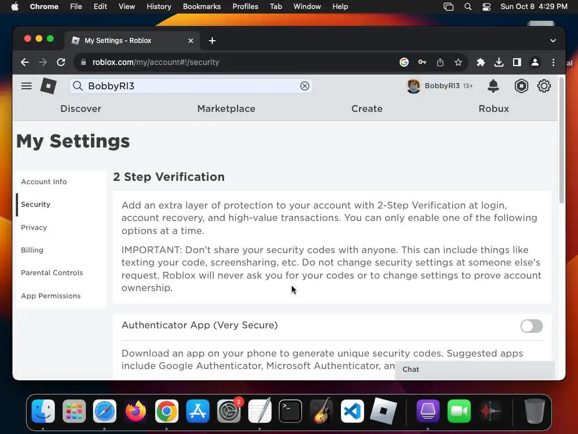Open App Permissions section

click(x=51, y=296)
